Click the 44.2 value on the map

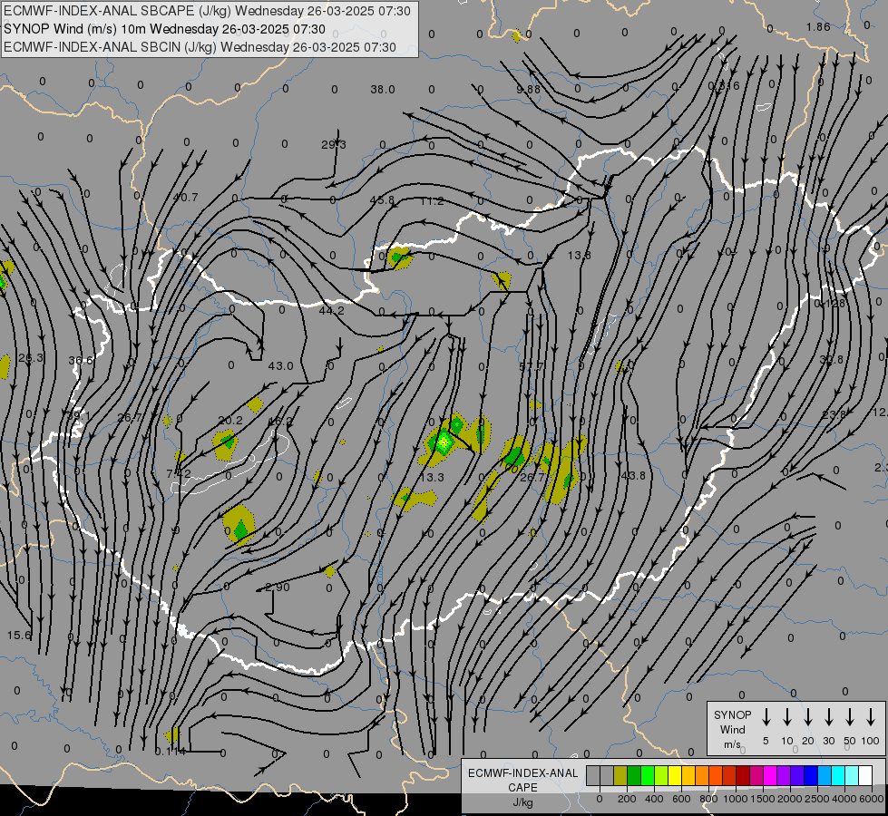(332, 310)
